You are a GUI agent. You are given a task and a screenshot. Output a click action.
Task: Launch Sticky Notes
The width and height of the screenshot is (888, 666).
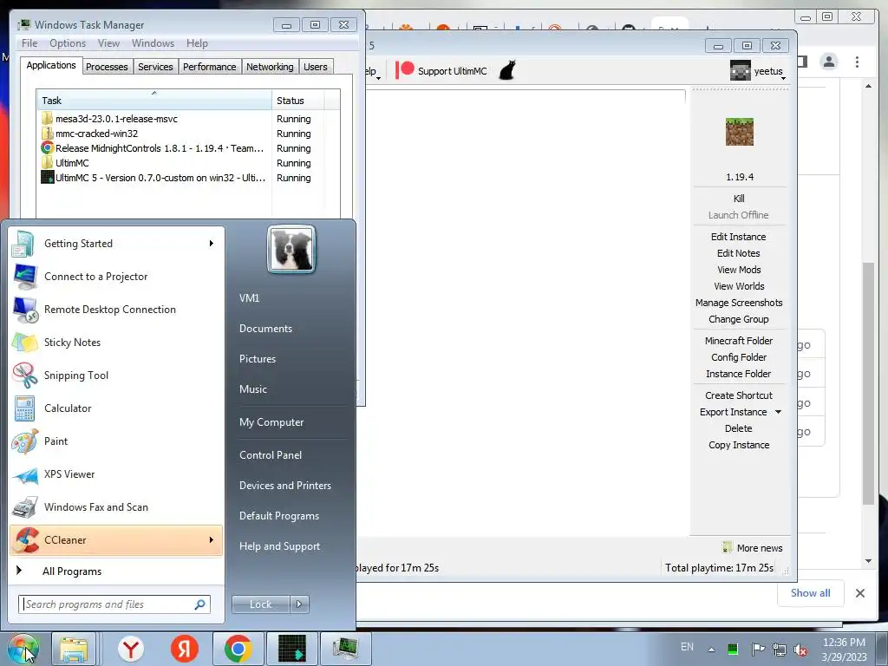[x=115, y=342]
